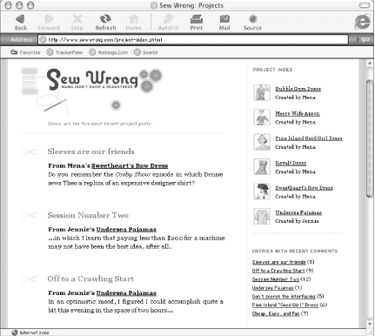Open Mail from the toolbar

[x=224, y=23]
